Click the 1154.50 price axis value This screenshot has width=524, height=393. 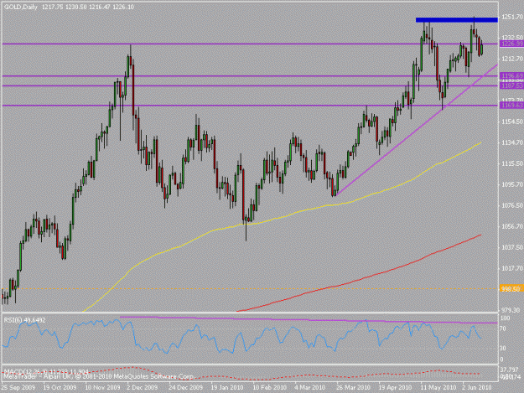point(511,122)
